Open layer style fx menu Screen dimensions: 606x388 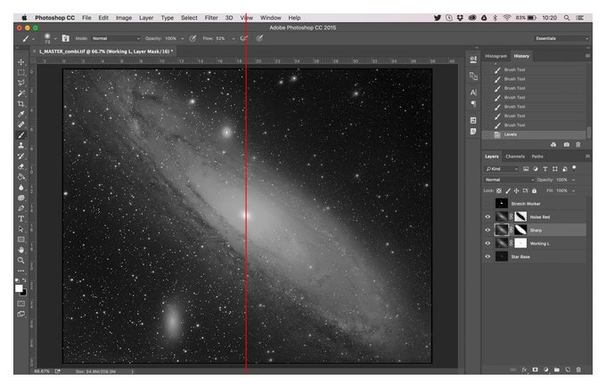tap(524, 369)
